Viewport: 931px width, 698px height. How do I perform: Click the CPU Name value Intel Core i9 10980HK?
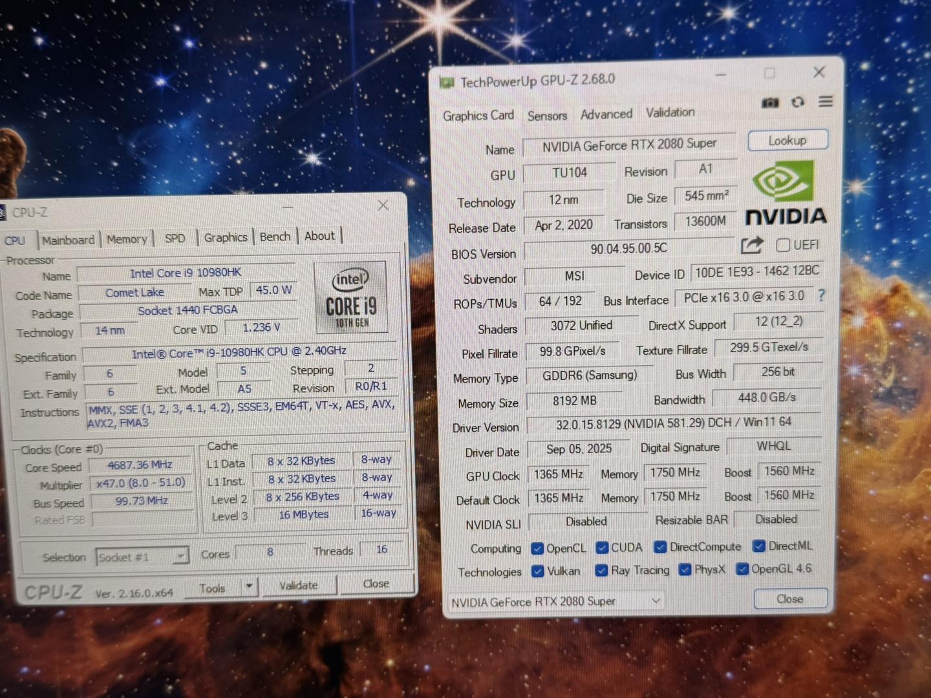pos(186,273)
